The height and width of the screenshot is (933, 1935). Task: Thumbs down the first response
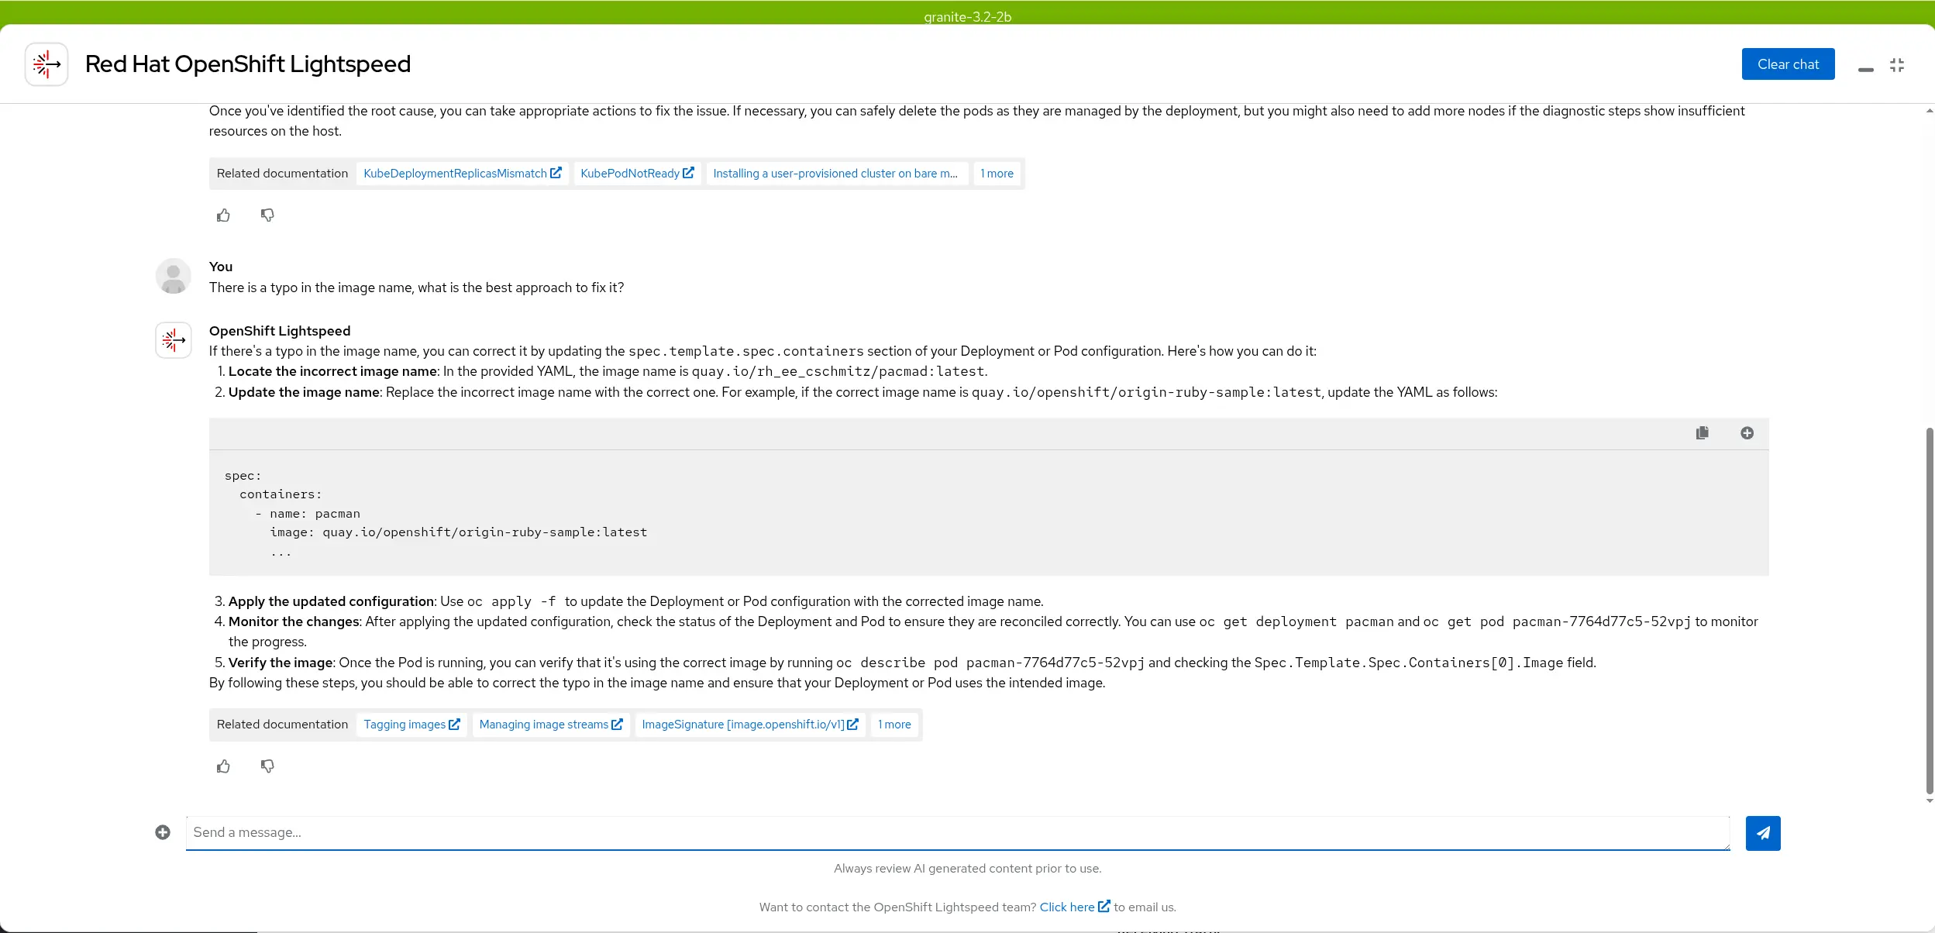(x=267, y=215)
